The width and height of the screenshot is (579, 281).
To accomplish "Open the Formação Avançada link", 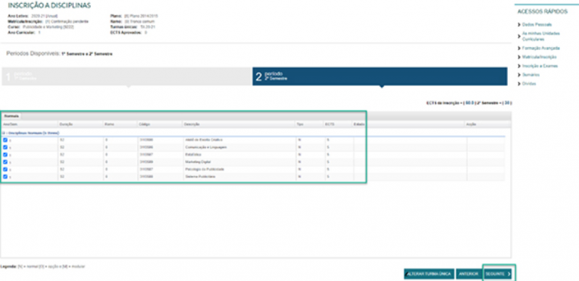I will pos(541,49).
